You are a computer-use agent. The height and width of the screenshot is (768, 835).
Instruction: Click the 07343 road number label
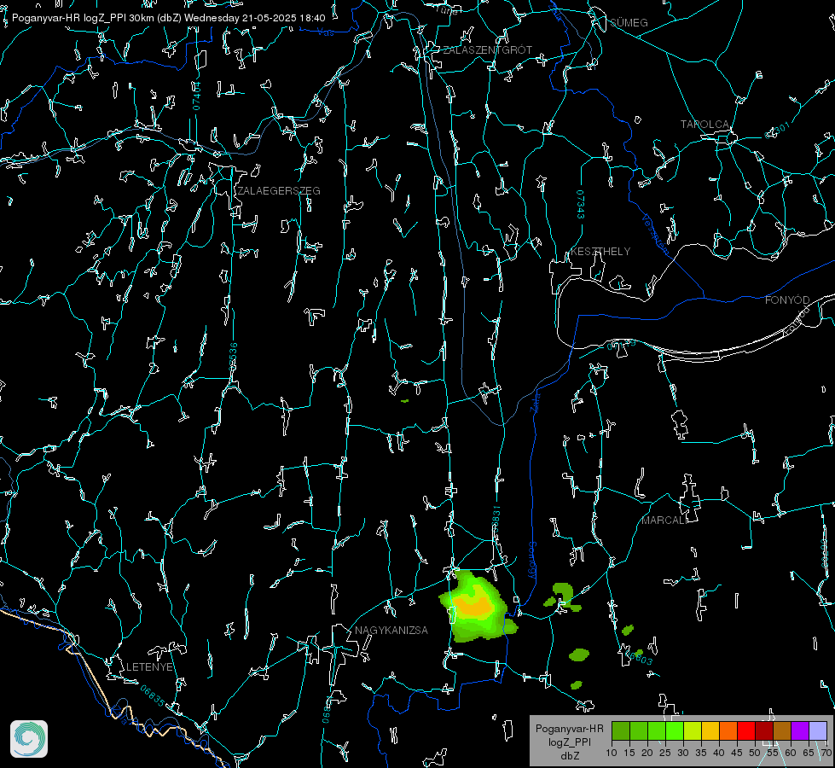[581, 205]
